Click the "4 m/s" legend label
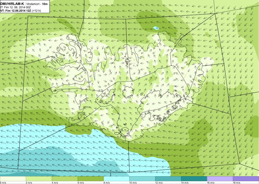Image resolution: width=259 pixels, height=184 pixels. click(x=55, y=183)
